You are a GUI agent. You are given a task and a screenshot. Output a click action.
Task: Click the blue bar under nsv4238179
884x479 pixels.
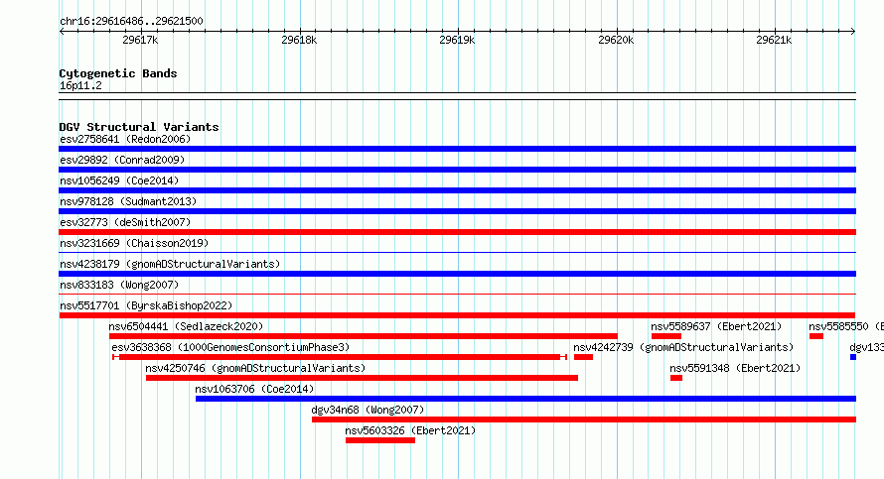point(457,274)
